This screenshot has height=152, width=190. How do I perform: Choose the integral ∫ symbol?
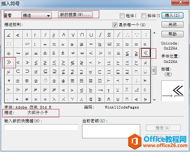click(x=100, y=35)
